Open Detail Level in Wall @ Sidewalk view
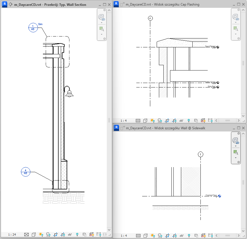This screenshot has width=247, height=239. coord(138,236)
